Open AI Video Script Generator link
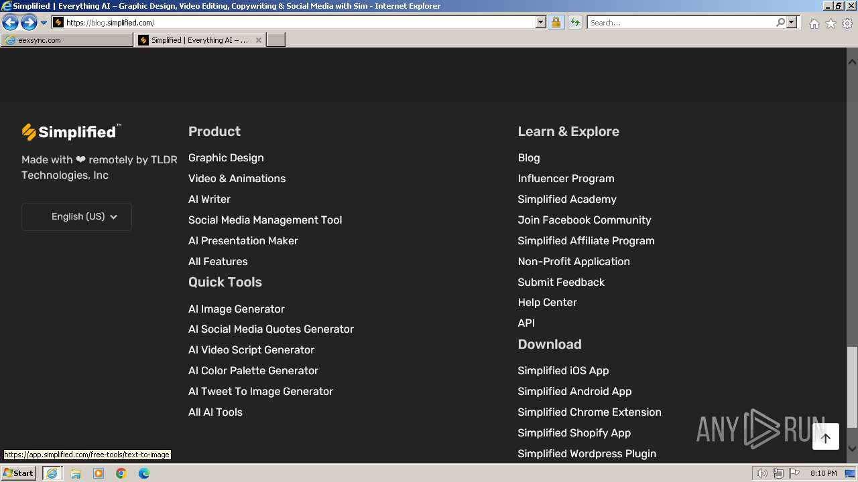Image resolution: width=858 pixels, height=482 pixels. (x=251, y=350)
